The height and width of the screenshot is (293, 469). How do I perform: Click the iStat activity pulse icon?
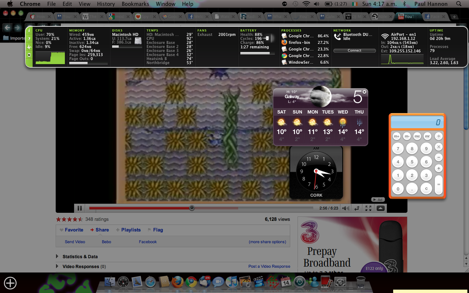[29, 47]
